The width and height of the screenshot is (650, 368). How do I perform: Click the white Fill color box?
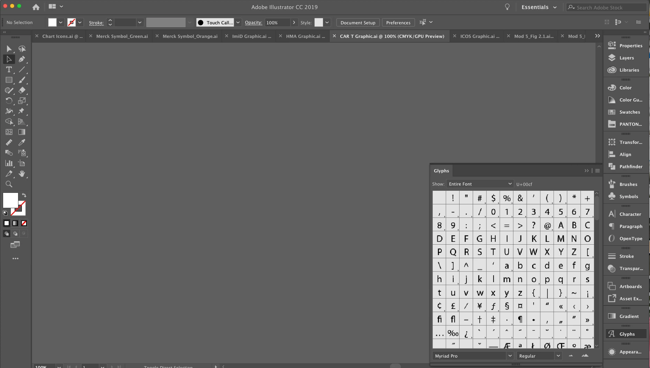point(10,200)
